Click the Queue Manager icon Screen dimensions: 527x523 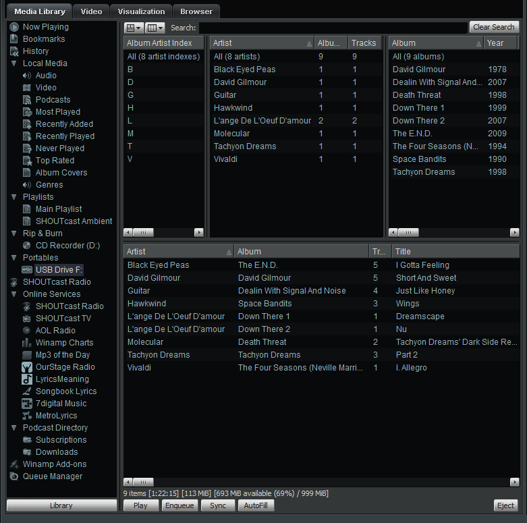point(14,476)
